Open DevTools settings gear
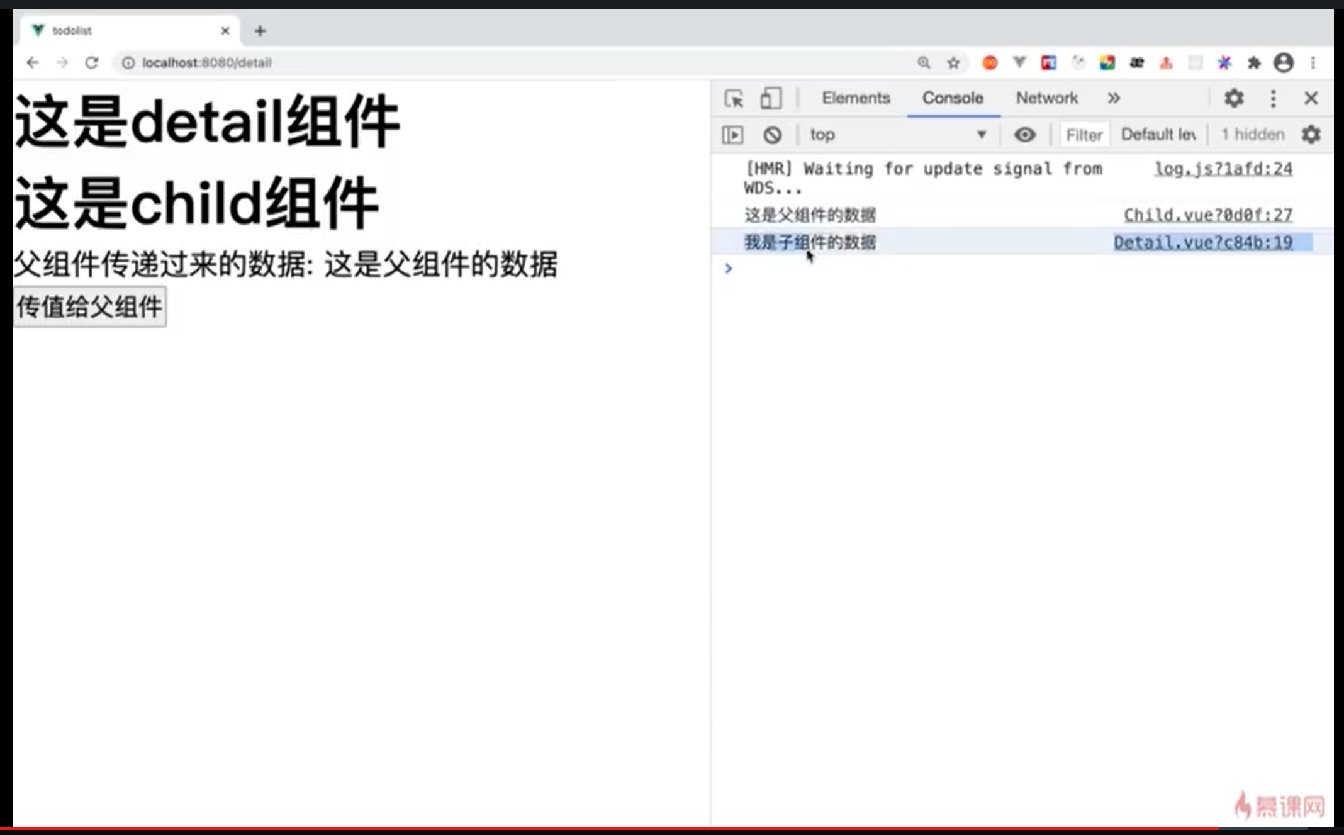 tap(1235, 99)
